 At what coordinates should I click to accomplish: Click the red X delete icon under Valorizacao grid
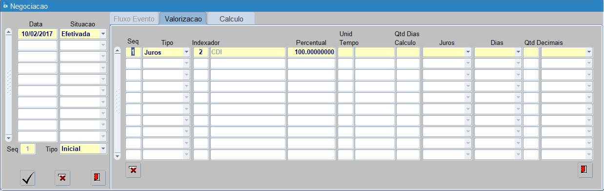[x=133, y=170]
